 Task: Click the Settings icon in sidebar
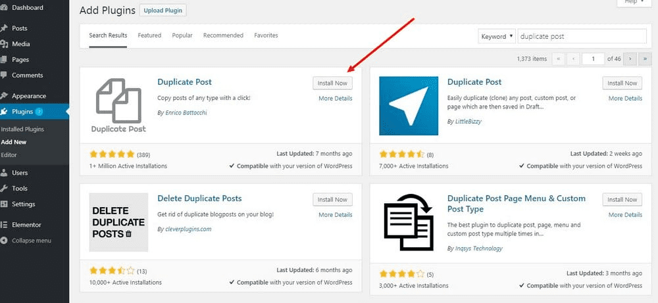click(4, 204)
